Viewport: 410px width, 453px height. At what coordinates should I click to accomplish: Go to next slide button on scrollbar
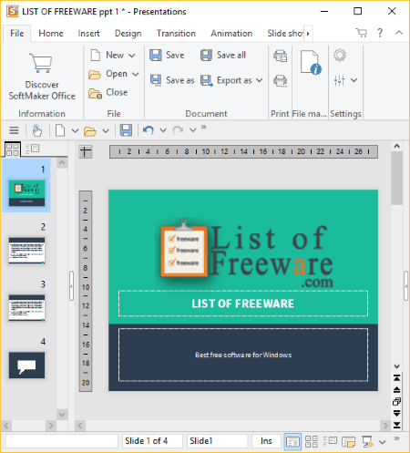pyautogui.click(x=396, y=413)
